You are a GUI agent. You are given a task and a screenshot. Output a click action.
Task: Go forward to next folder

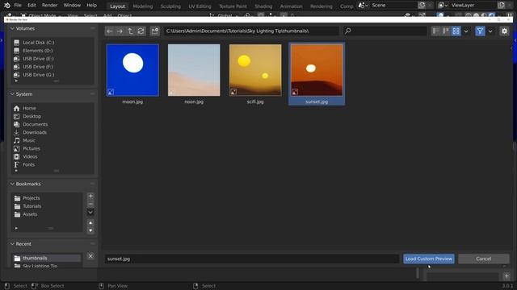pyautogui.click(x=120, y=31)
